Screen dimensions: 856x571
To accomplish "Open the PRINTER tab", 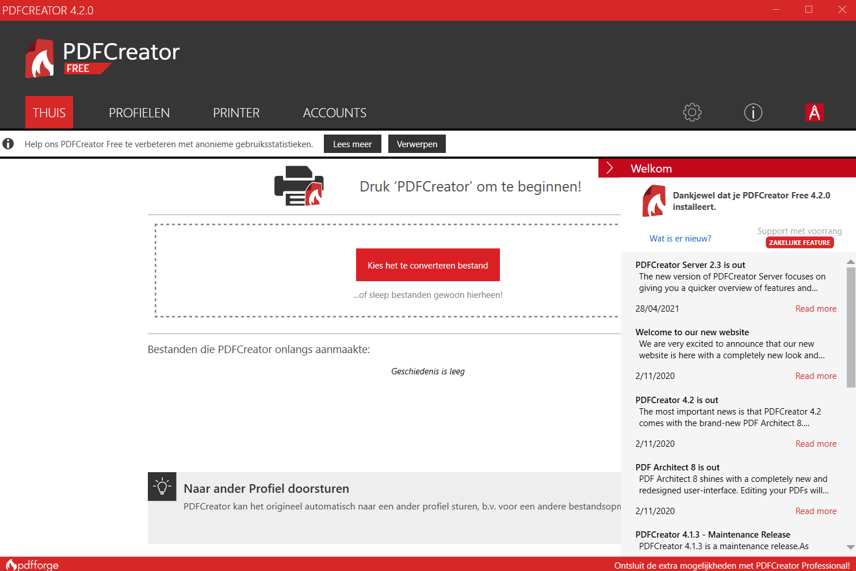I will click(236, 113).
